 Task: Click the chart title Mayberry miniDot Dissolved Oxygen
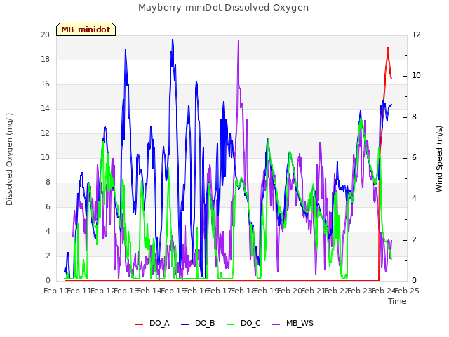[223, 8]
